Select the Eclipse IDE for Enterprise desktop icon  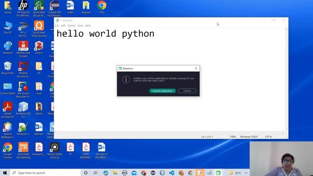point(55,9)
